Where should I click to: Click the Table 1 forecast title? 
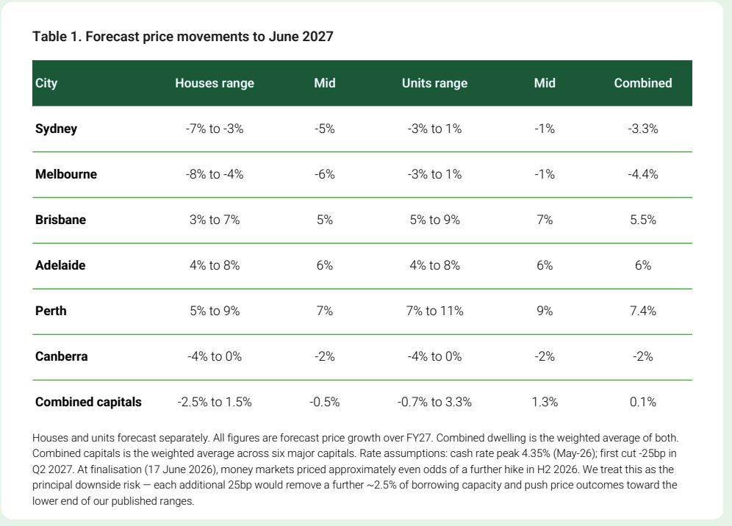coord(182,37)
